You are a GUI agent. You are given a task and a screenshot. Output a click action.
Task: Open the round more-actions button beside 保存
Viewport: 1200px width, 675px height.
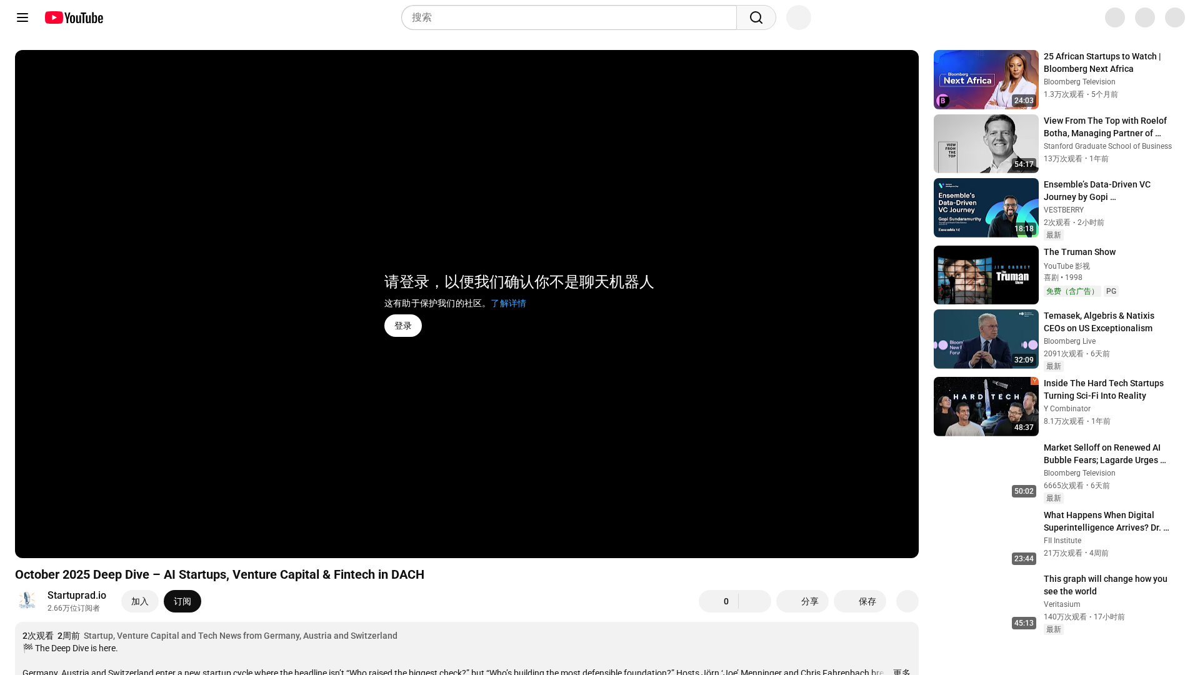coord(907,601)
